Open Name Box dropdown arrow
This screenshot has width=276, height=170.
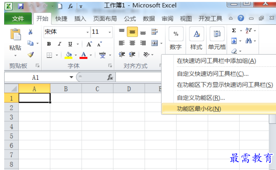click(71, 77)
